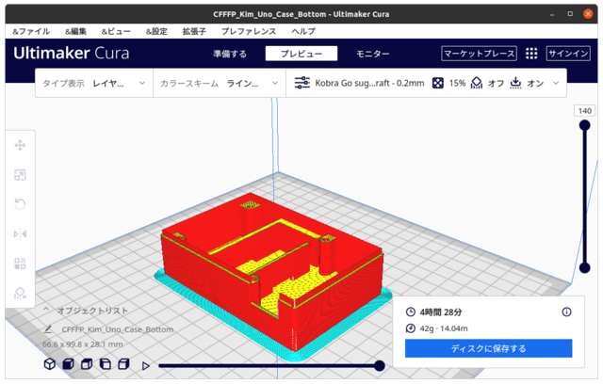603x384 pixels.
Task: Click the 66.6 x 99.8 x 28.1 mm dimensions text
Action: click(x=82, y=344)
